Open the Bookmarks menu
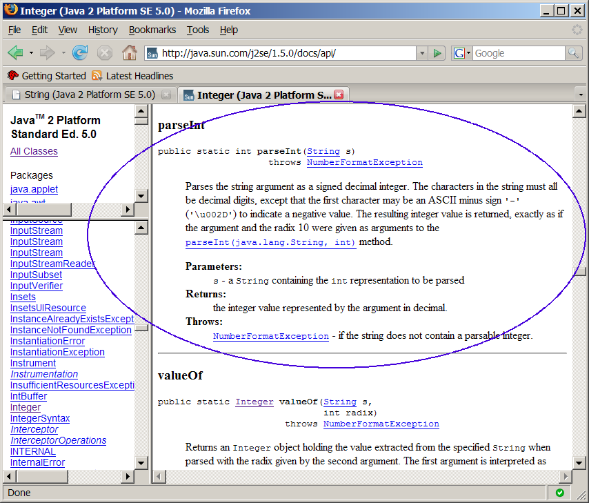 click(152, 30)
